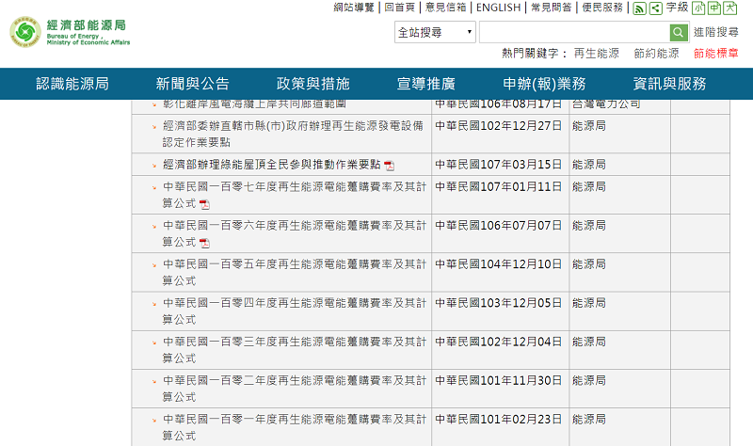Open 便民服務 link
The height and width of the screenshot is (446, 753).
pos(602,8)
